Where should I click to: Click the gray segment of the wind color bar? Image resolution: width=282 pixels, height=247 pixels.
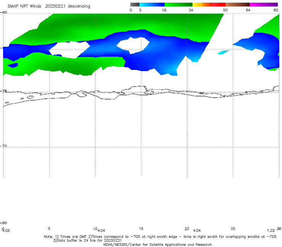(x=135, y=5)
